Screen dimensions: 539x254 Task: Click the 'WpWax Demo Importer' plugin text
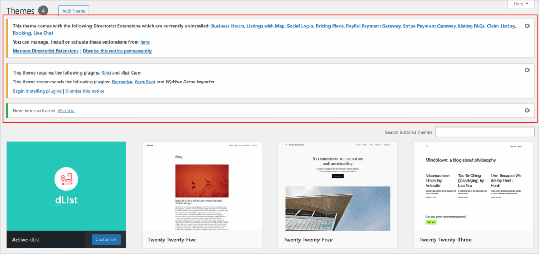coord(191,82)
